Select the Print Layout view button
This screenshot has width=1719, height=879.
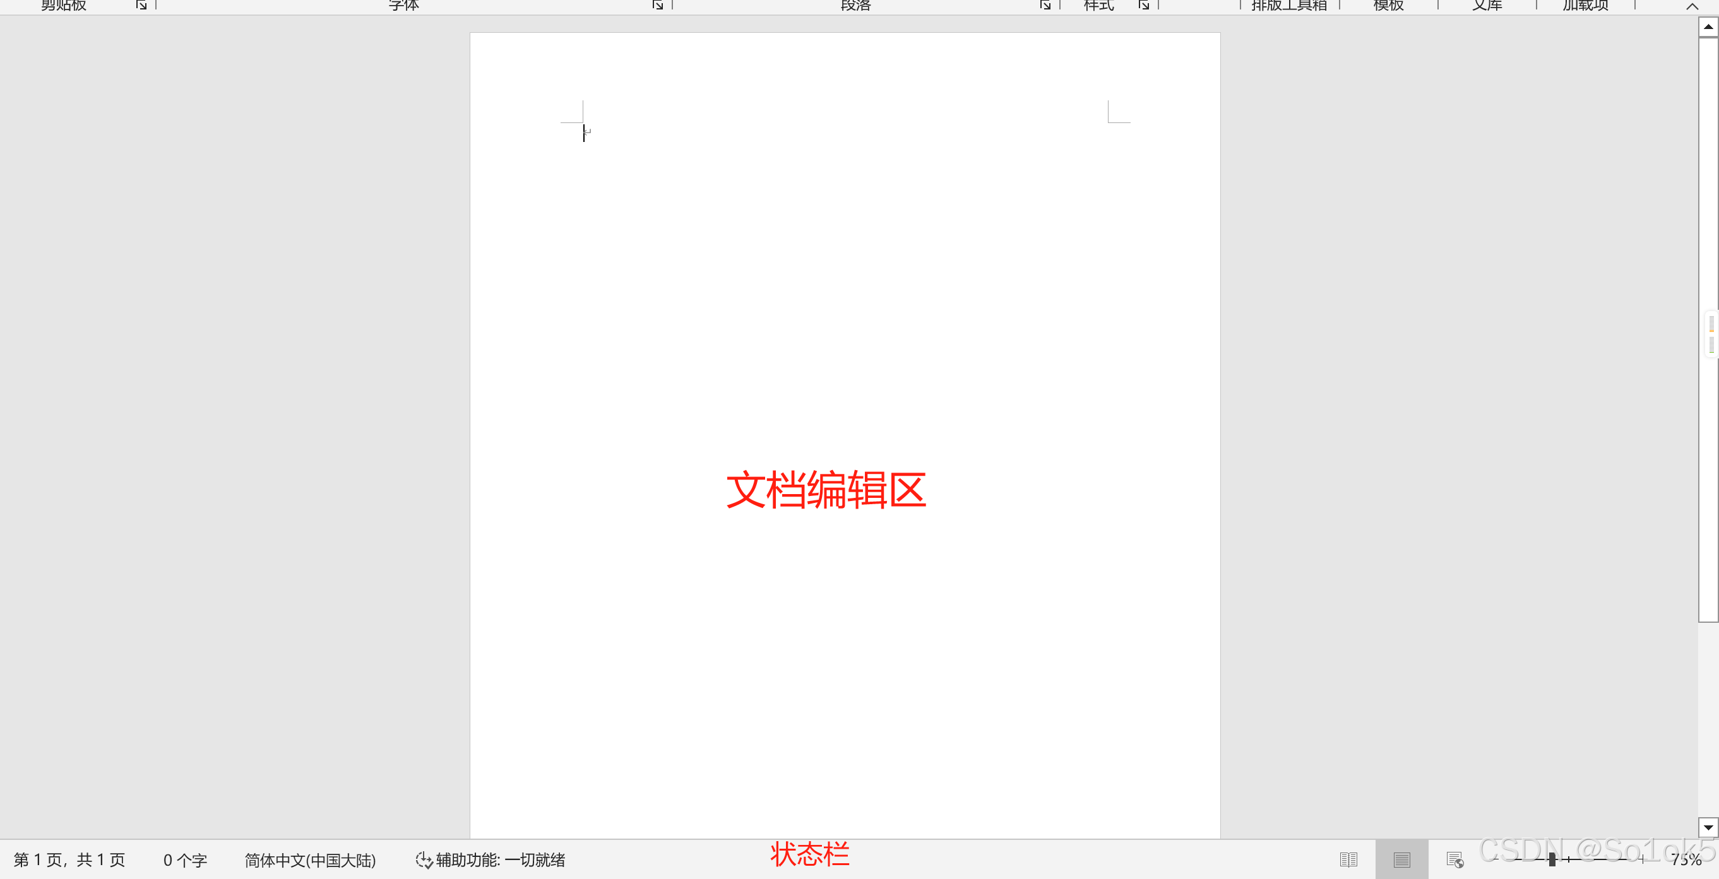pos(1401,859)
